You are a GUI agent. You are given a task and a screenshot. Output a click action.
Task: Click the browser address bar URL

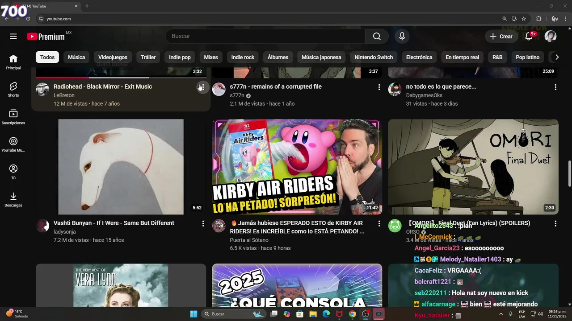pos(59,19)
